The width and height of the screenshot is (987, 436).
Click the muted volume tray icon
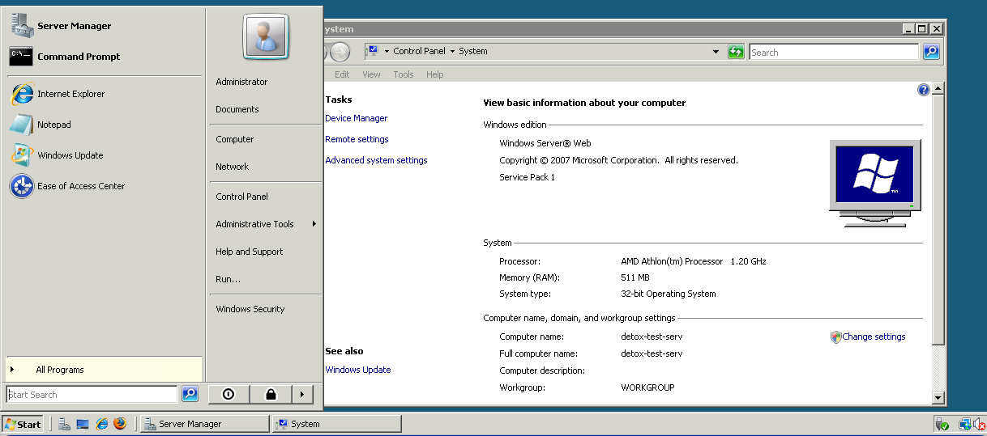coord(978,424)
